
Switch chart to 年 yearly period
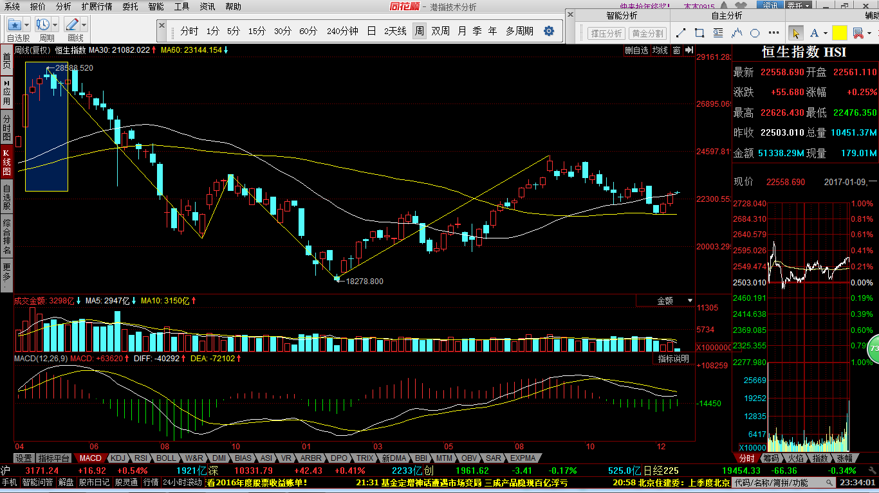point(492,31)
